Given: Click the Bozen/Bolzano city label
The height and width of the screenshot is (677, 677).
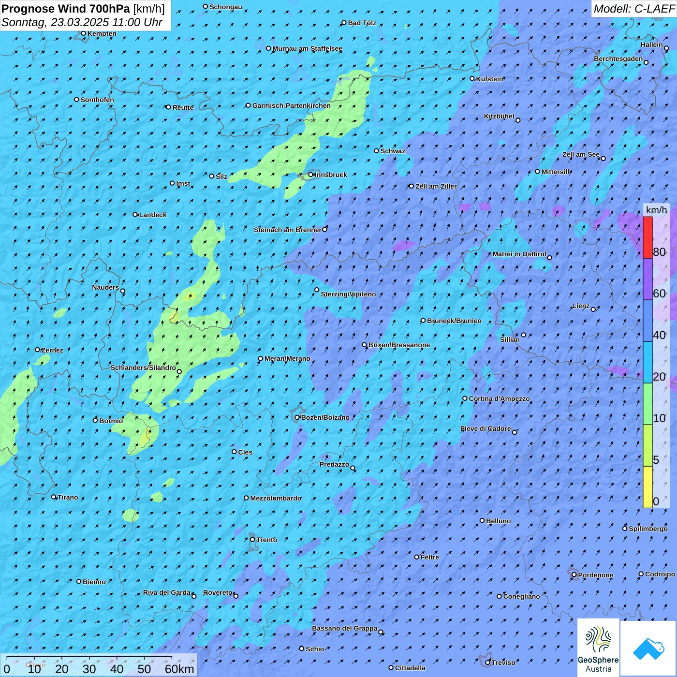Looking at the screenshot, I should [x=325, y=417].
